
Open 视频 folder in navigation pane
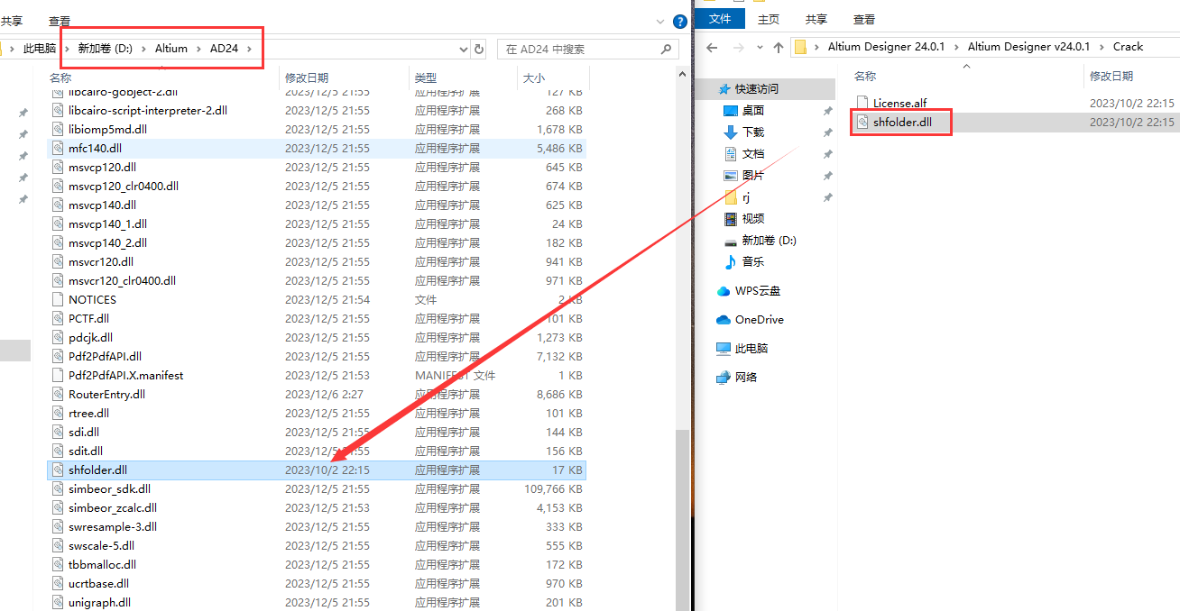coord(752,218)
